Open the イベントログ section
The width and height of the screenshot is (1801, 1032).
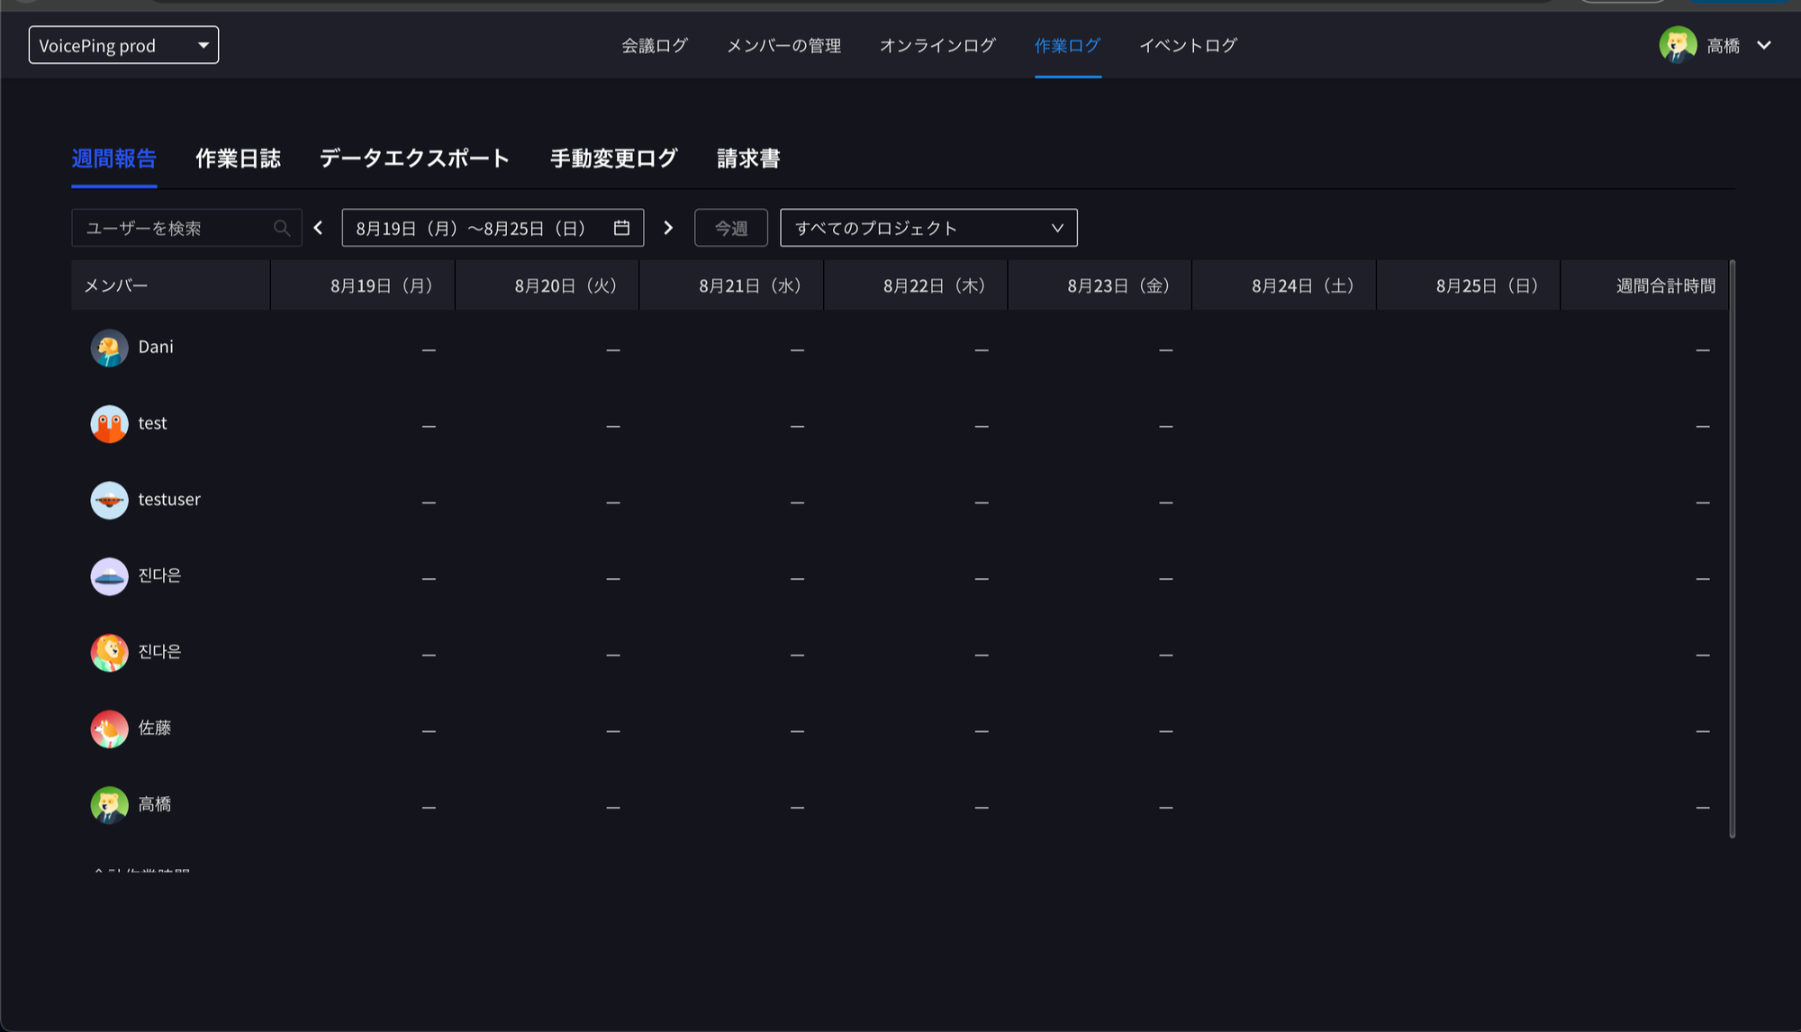click(x=1189, y=46)
